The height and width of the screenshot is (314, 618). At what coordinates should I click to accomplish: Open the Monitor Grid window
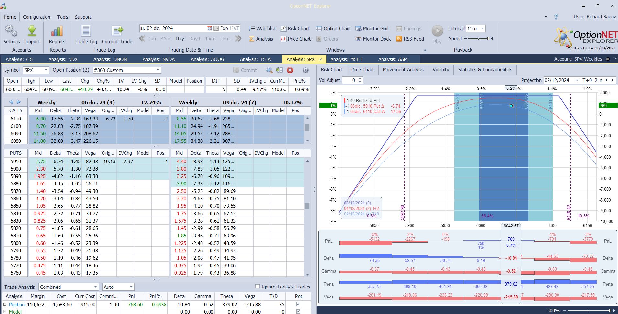pyautogui.click(x=372, y=28)
